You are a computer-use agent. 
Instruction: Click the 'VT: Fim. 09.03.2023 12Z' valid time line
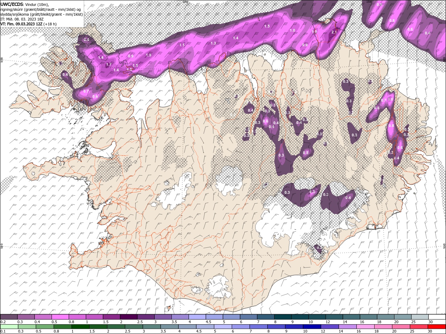point(22,24)
